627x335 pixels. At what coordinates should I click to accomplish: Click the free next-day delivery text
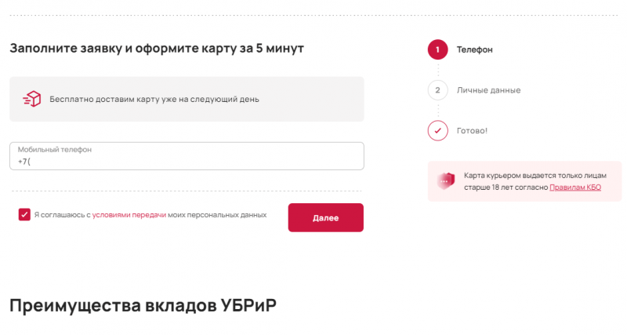click(154, 100)
